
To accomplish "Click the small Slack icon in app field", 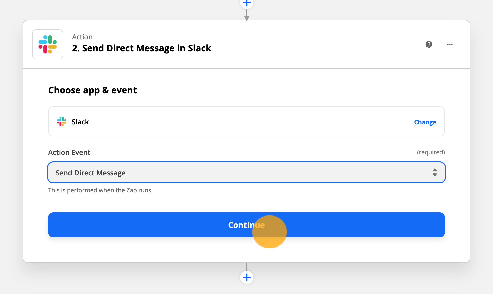I will tap(62, 122).
